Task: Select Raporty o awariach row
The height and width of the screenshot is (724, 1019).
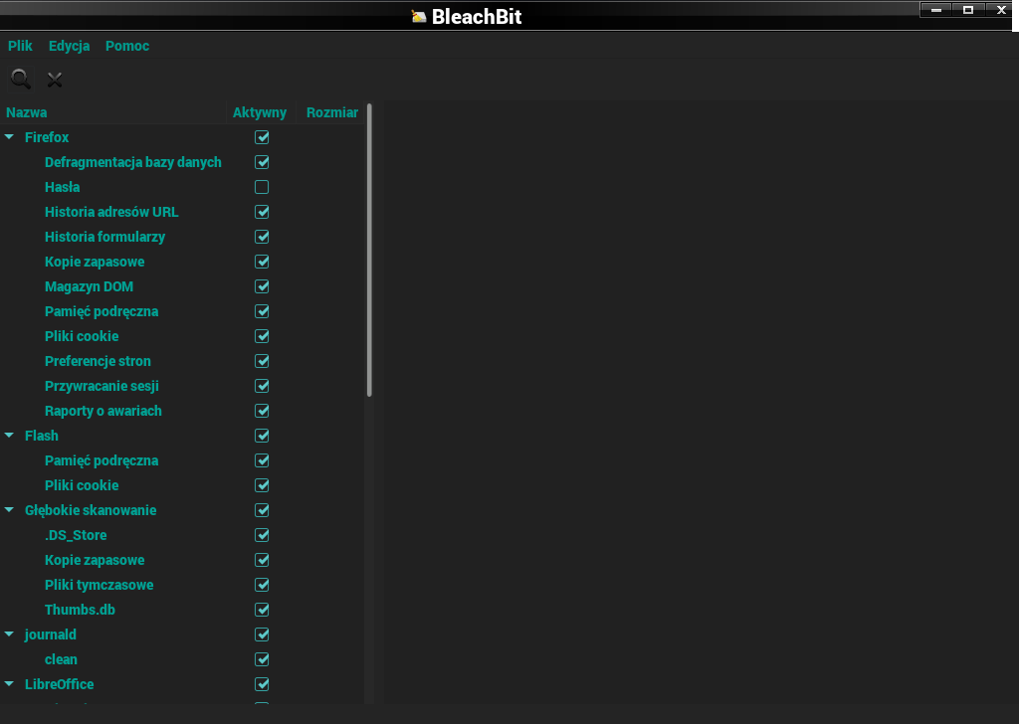Action: click(182, 411)
